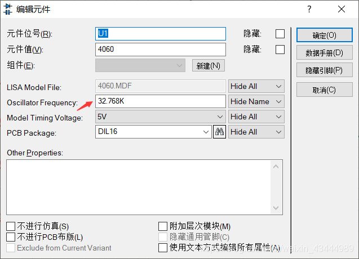The image size is (359, 259).
Task: Open visibility dropdown for Model Timing Voltage
Action: point(256,117)
